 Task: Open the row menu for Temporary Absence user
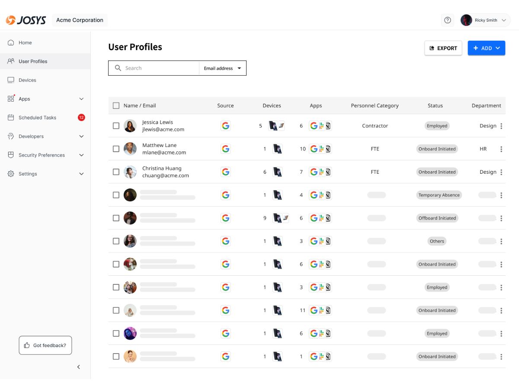point(501,195)
